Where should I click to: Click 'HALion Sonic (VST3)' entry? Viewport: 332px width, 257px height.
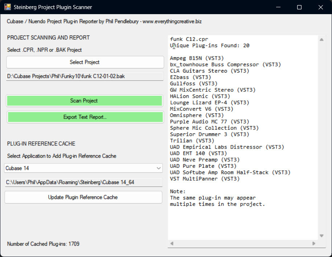pos(200,96)
